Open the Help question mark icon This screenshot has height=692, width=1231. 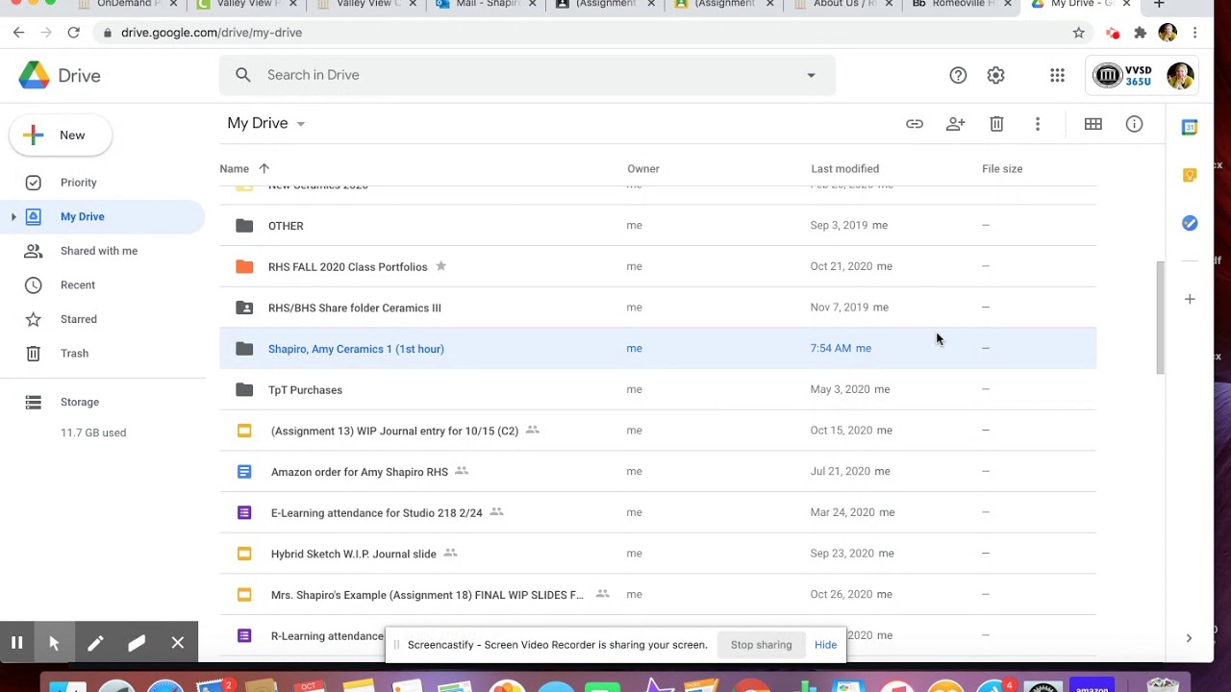click(x=958, y=75)
